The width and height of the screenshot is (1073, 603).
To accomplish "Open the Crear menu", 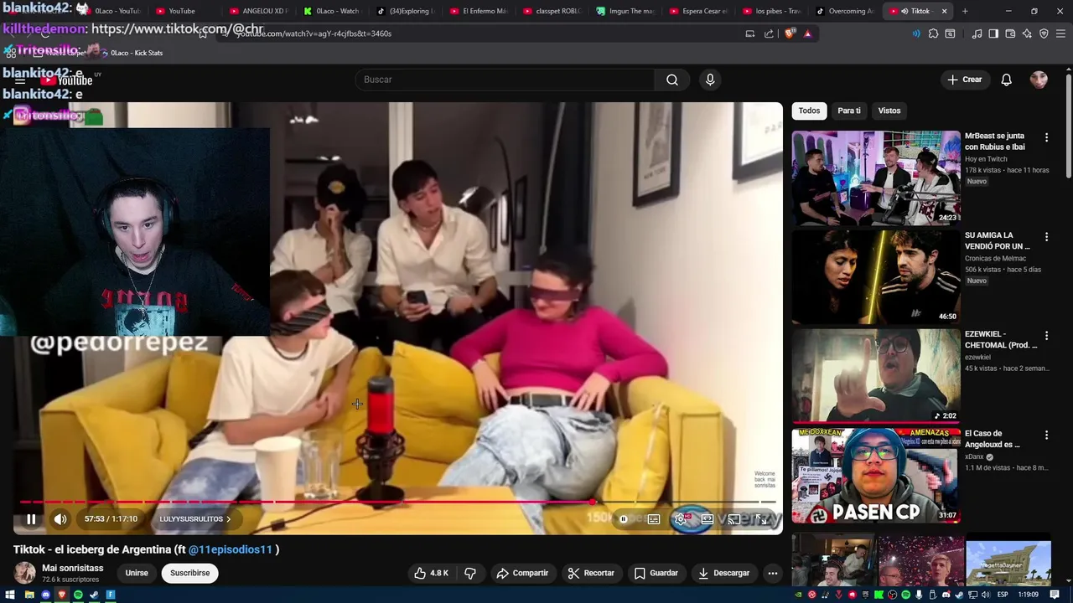I will coord(965,80).
